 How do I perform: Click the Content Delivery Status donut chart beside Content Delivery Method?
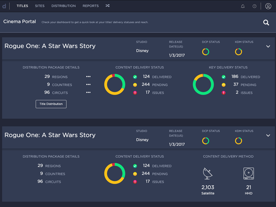[x=115, y=174]
